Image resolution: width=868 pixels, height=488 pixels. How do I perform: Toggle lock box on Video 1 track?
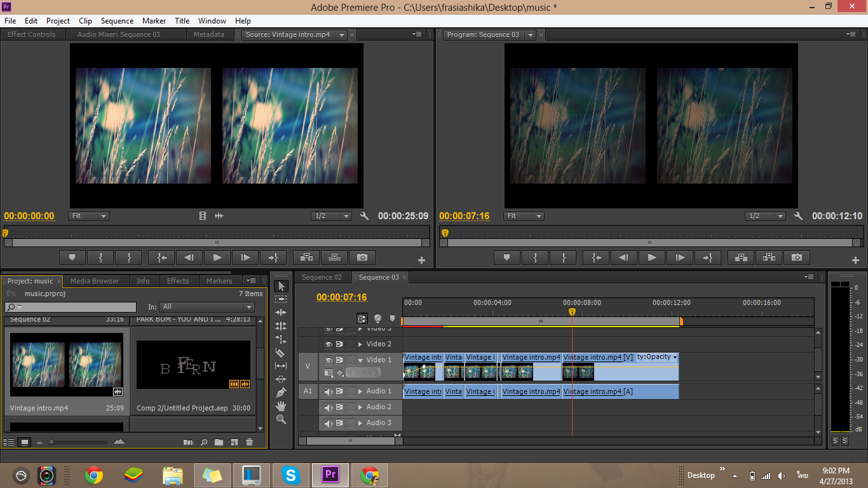coord(351,360)
